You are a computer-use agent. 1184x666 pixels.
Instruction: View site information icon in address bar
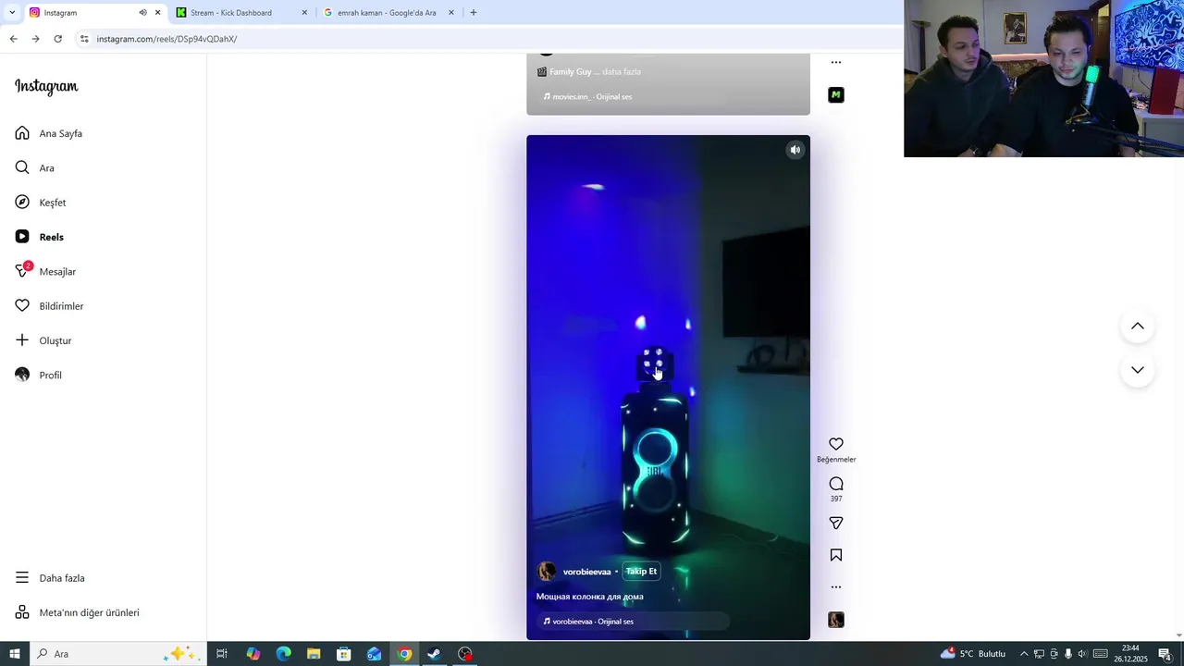click(x=84, y=39)
